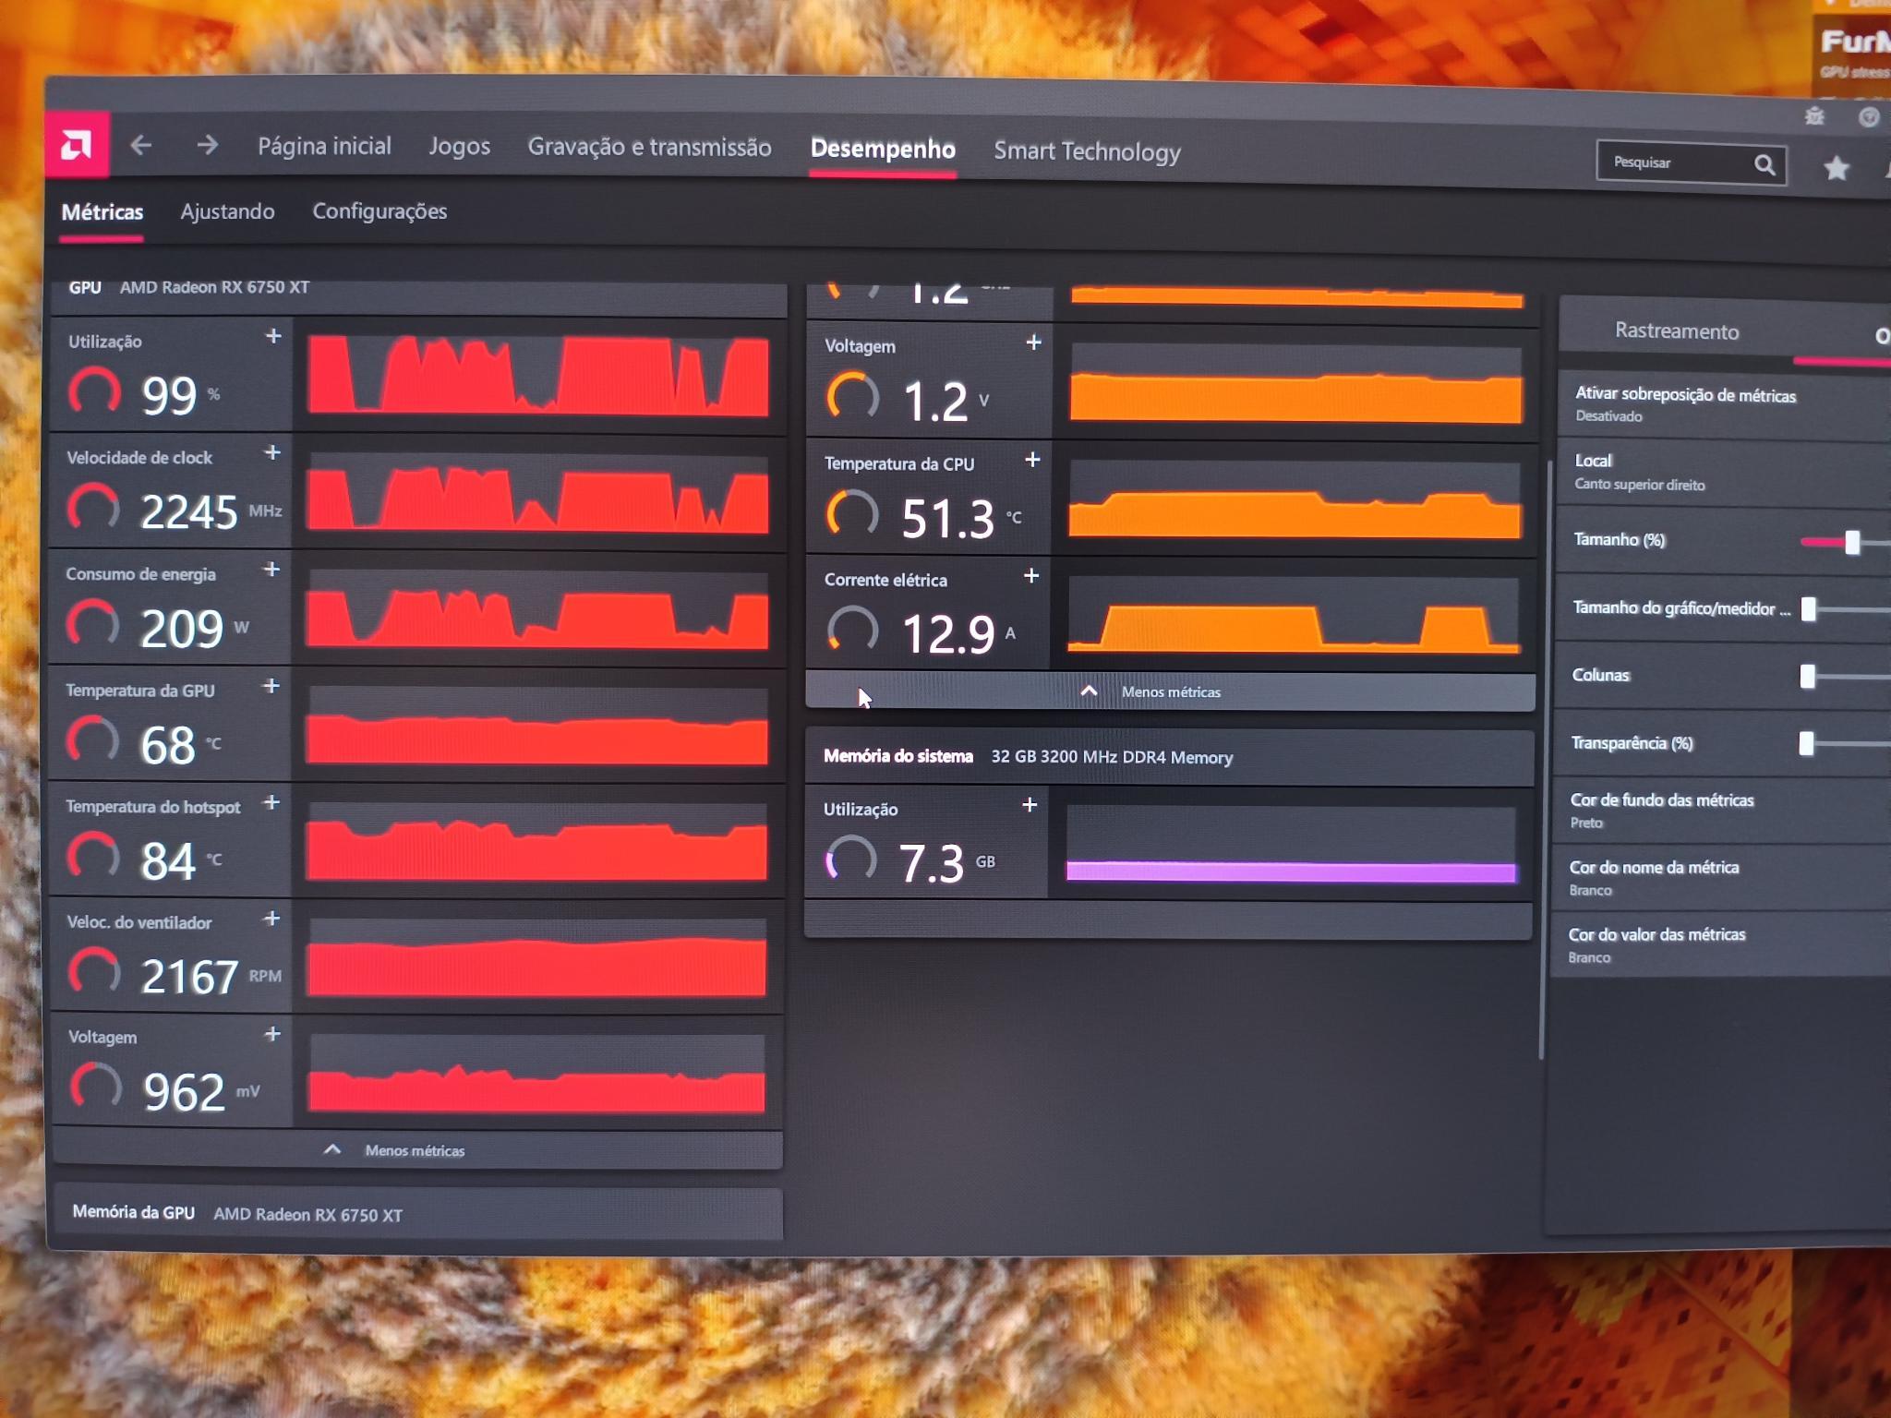This screenshot has width=1891, height=1418.
Task: Click the 12.9 A current value
Action: tap(948, 635)
